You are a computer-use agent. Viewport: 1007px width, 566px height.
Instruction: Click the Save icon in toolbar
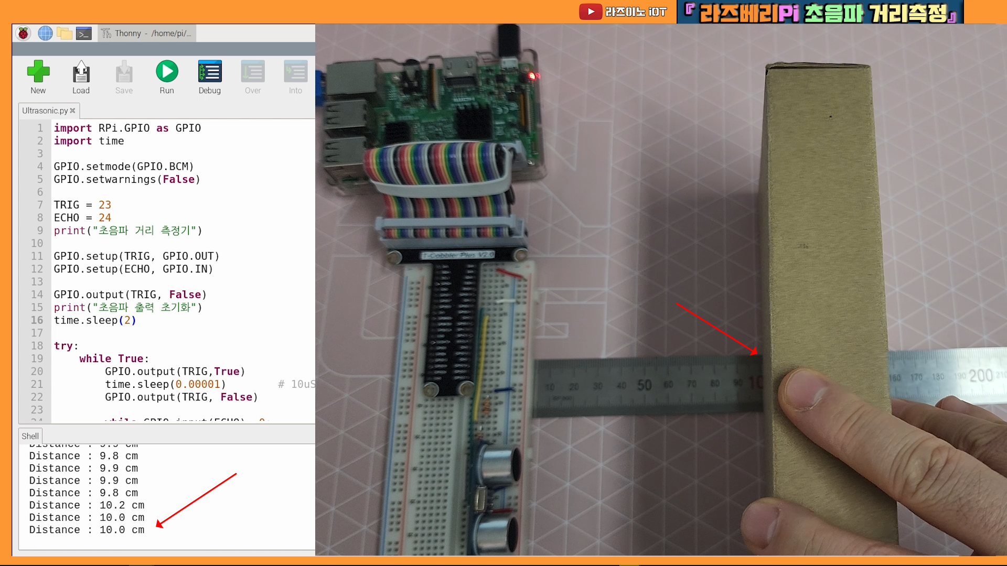[x=124, y=72]
